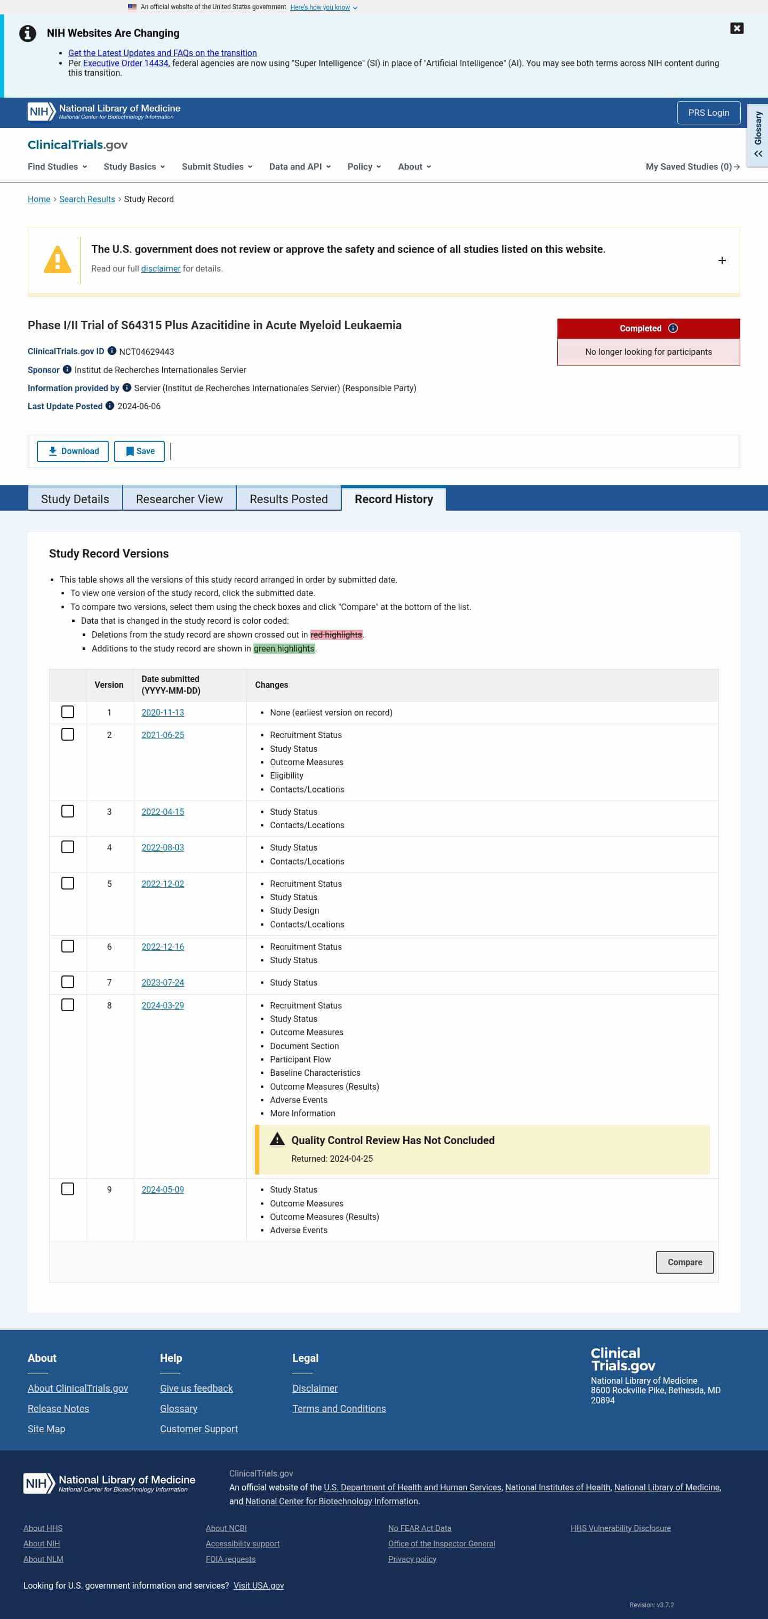
Task: Click info icon next to Information provided by
Action: 127,387
